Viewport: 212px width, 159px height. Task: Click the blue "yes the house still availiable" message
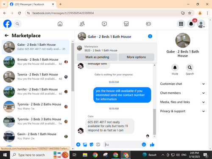click(122, 95)
